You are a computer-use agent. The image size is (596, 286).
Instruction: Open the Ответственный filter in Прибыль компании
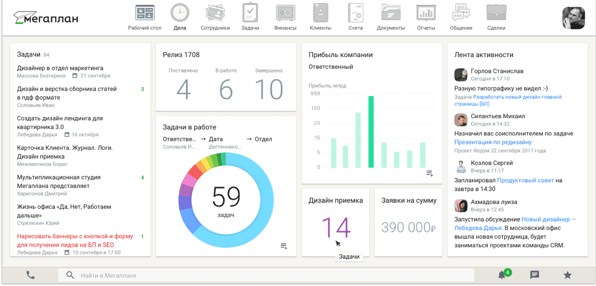point(331,67)
